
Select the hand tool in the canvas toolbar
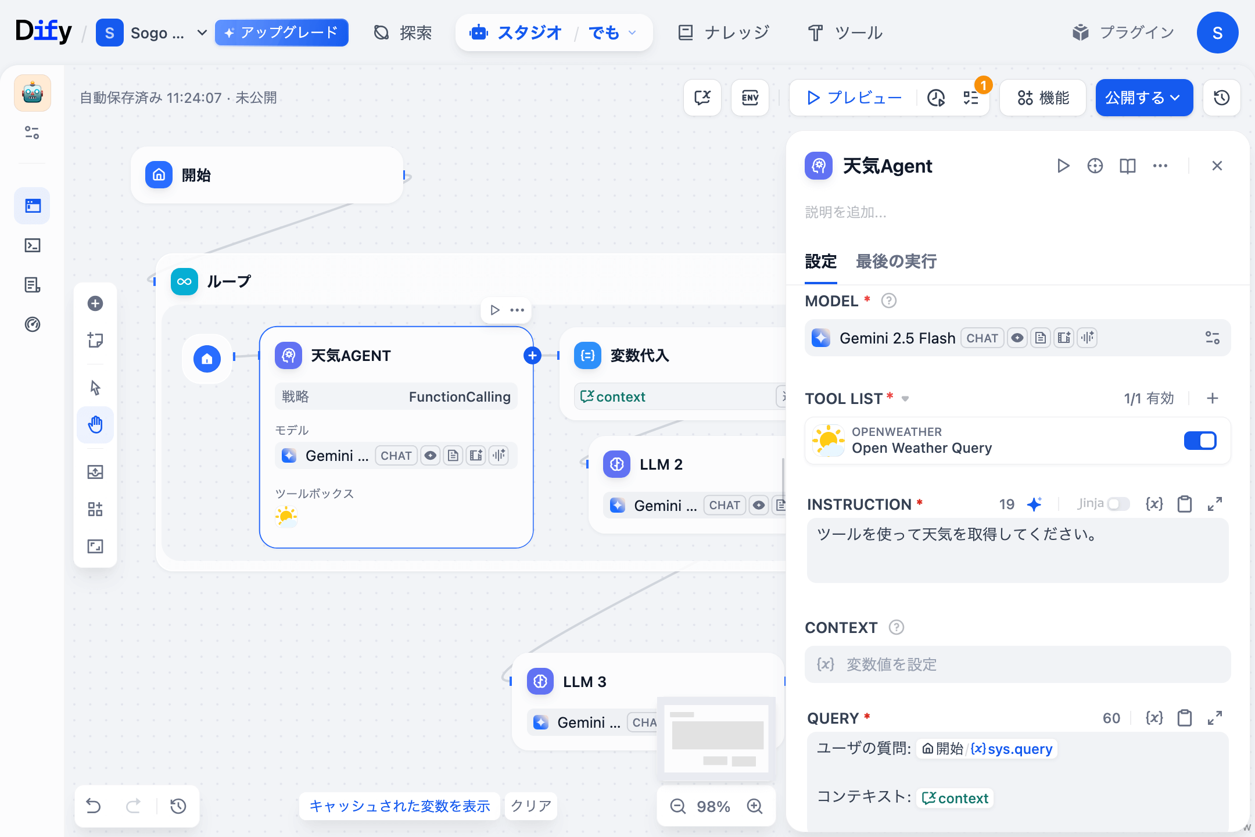pos(95,425)
